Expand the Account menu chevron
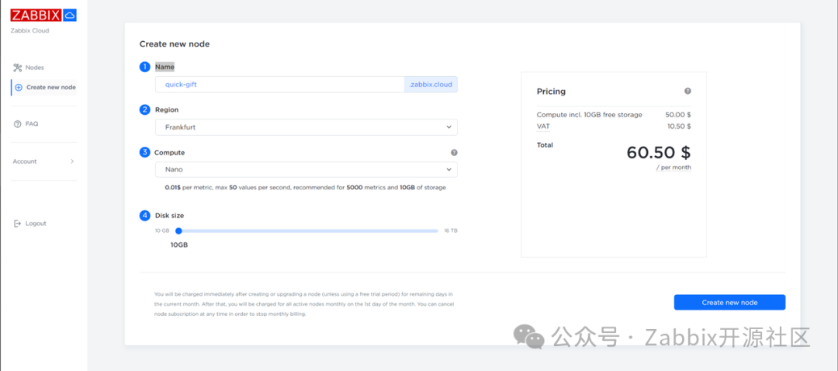838x371 pixels. tap(72, 161)
